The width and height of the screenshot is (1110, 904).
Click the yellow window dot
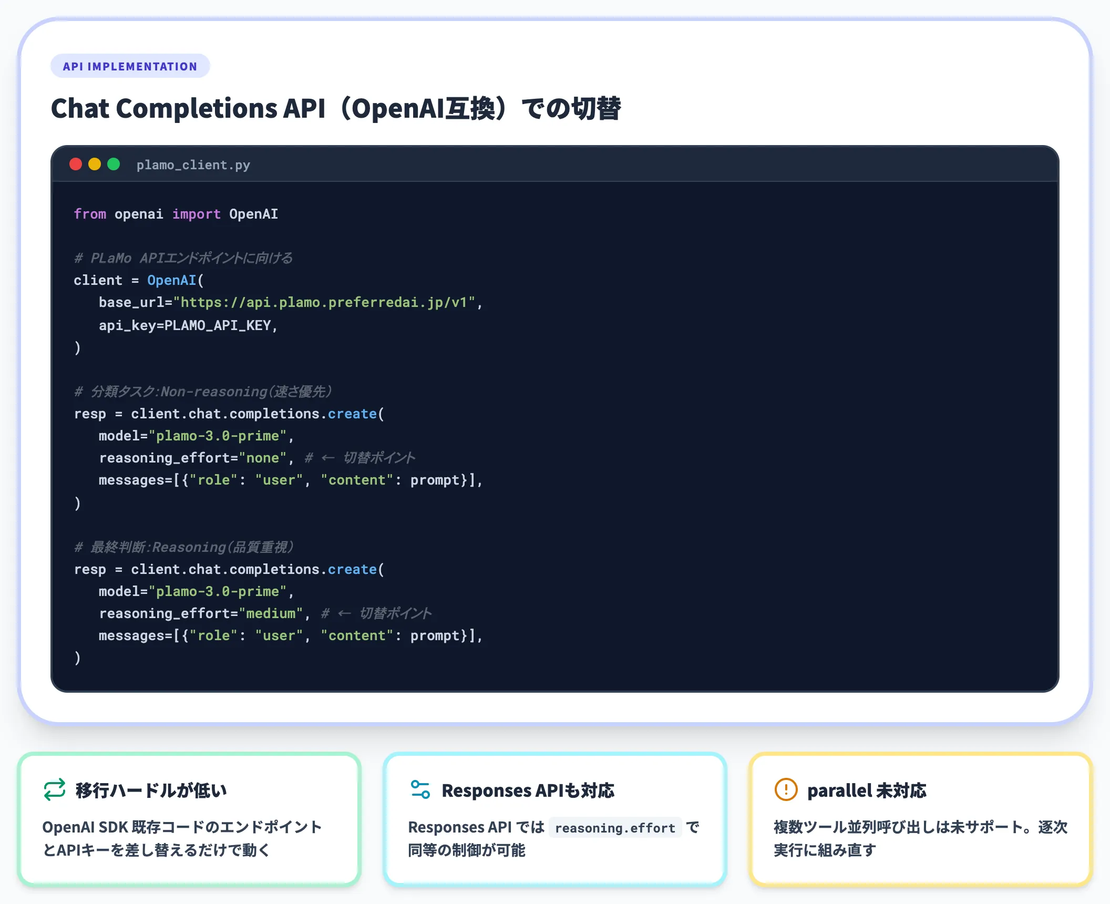95,165
